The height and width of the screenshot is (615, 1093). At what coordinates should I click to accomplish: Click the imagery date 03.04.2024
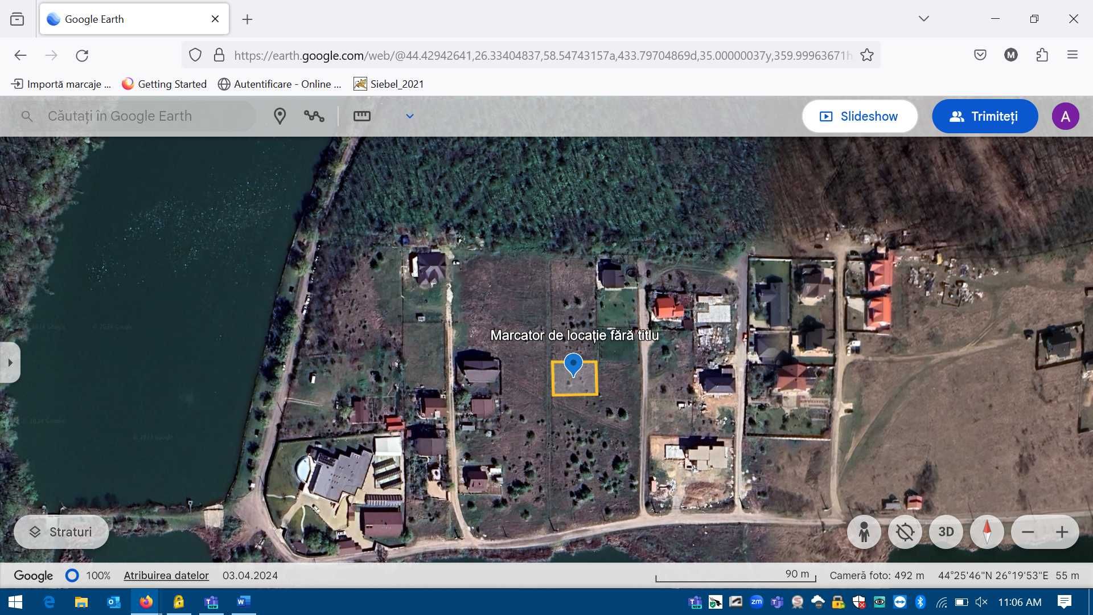click(x=250, y=575)
